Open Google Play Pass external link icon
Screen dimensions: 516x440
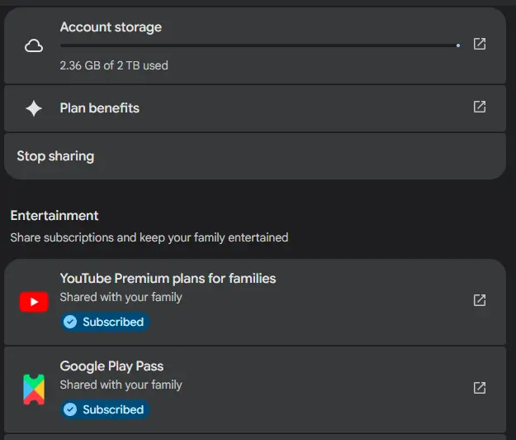[x=480, y=388]
